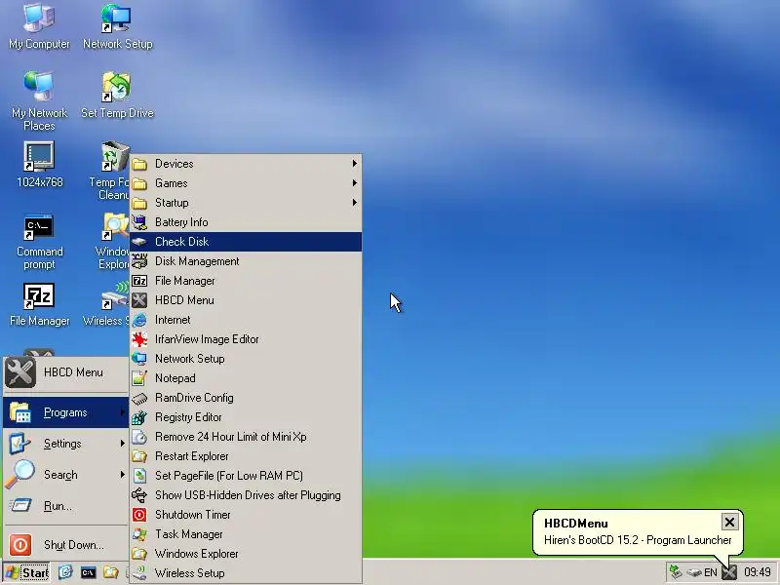Click the HBCD tray icon beside clock
The width and height of the screenshot is (780, 585).
pos(728,572)
